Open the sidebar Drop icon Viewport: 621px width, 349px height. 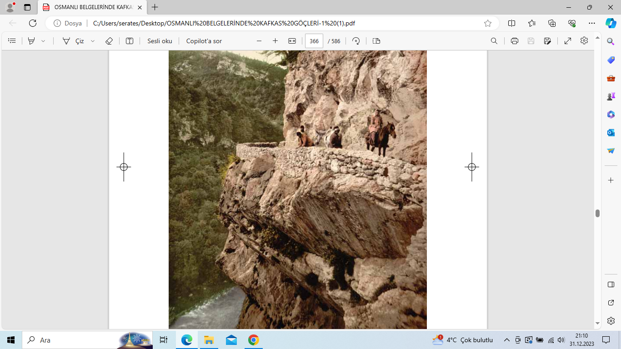[611, 151]
